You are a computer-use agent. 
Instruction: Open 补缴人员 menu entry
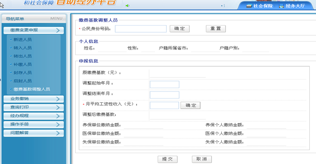(x=23, y=64)
